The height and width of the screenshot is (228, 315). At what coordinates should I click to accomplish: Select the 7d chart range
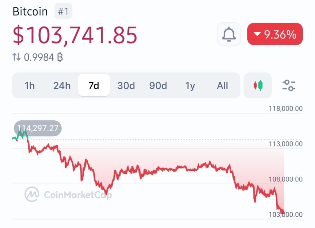[94, 86]
